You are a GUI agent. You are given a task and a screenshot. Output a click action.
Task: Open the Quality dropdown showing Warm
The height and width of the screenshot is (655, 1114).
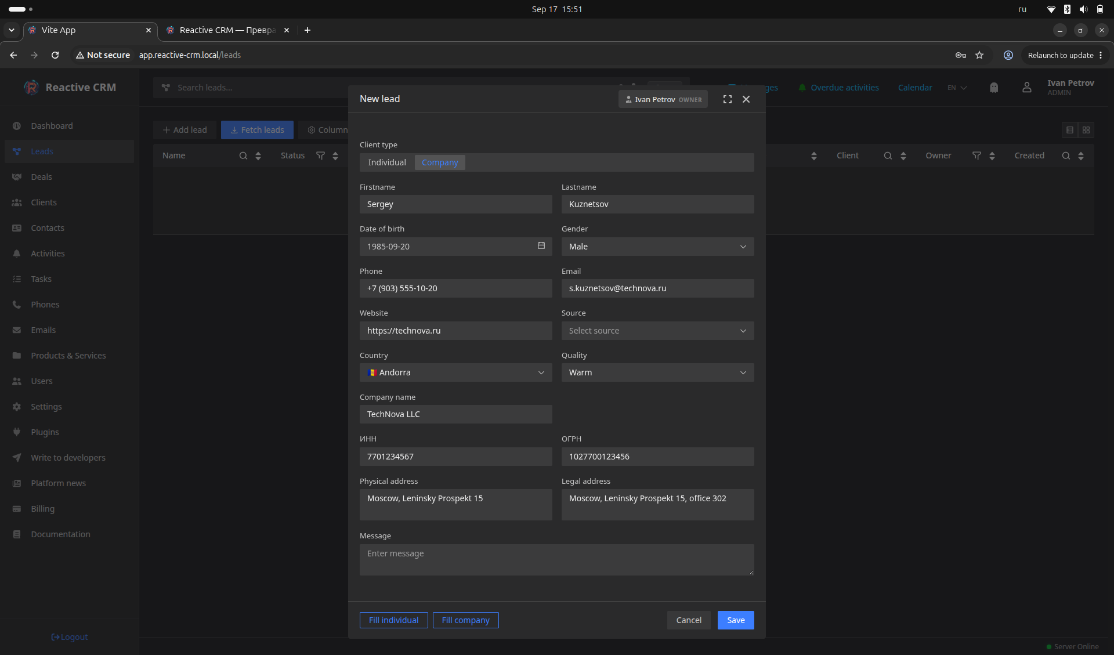click(x=657, y=372)
